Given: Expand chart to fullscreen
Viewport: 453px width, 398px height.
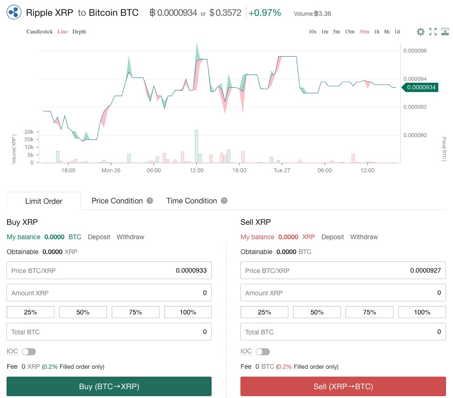Looking at the screenshot, I should click(433, 32).
